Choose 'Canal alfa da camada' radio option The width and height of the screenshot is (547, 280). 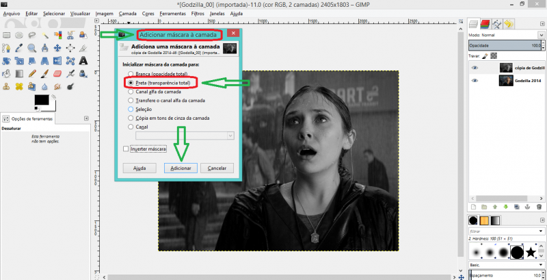click(131, 91)
